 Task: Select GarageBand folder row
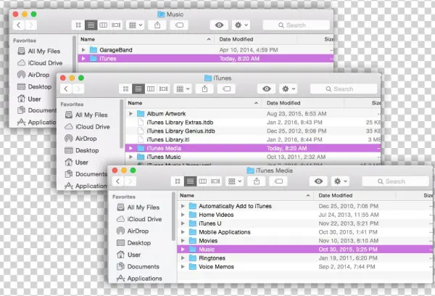click(x=206, y=50)
